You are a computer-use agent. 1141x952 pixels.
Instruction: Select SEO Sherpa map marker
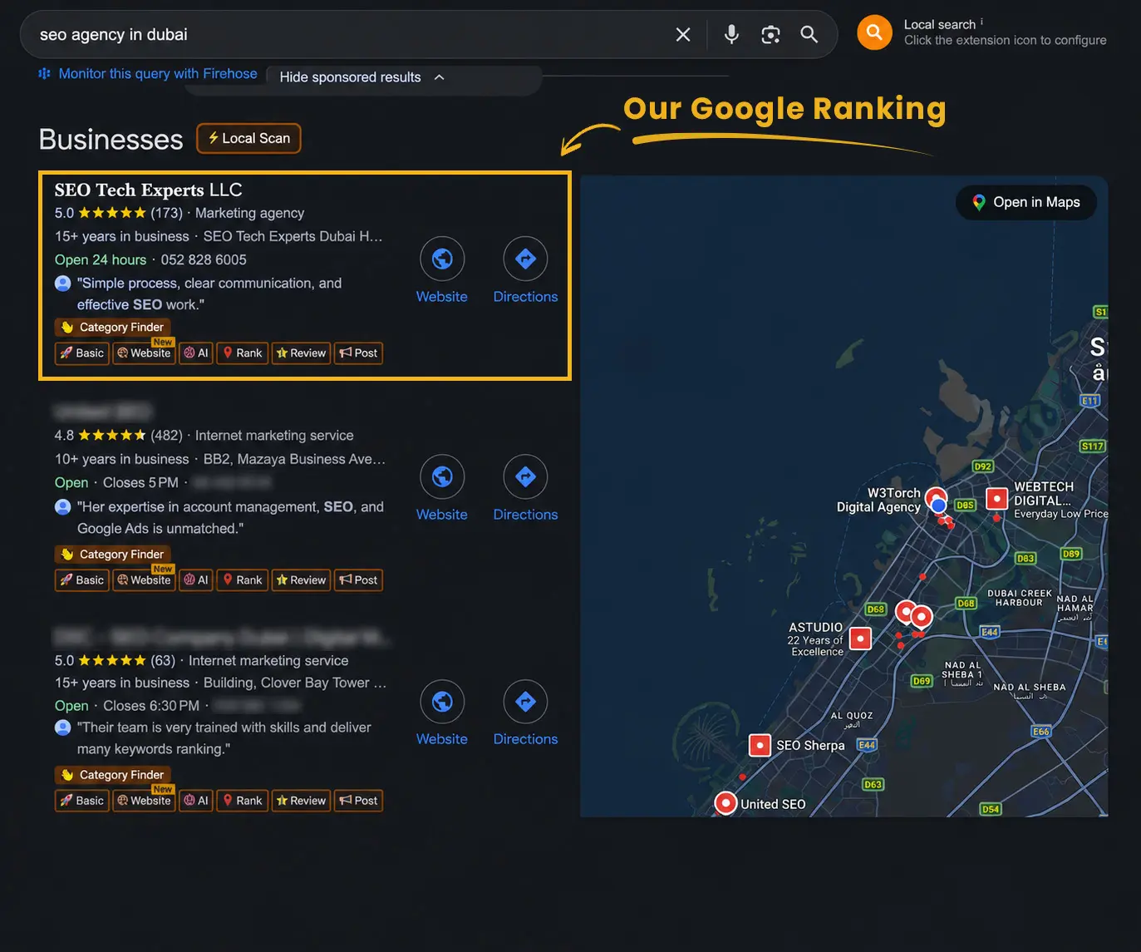[x=760, y=745]
